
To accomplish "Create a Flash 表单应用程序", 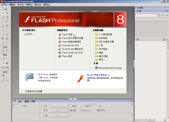I will coord(70,42).
